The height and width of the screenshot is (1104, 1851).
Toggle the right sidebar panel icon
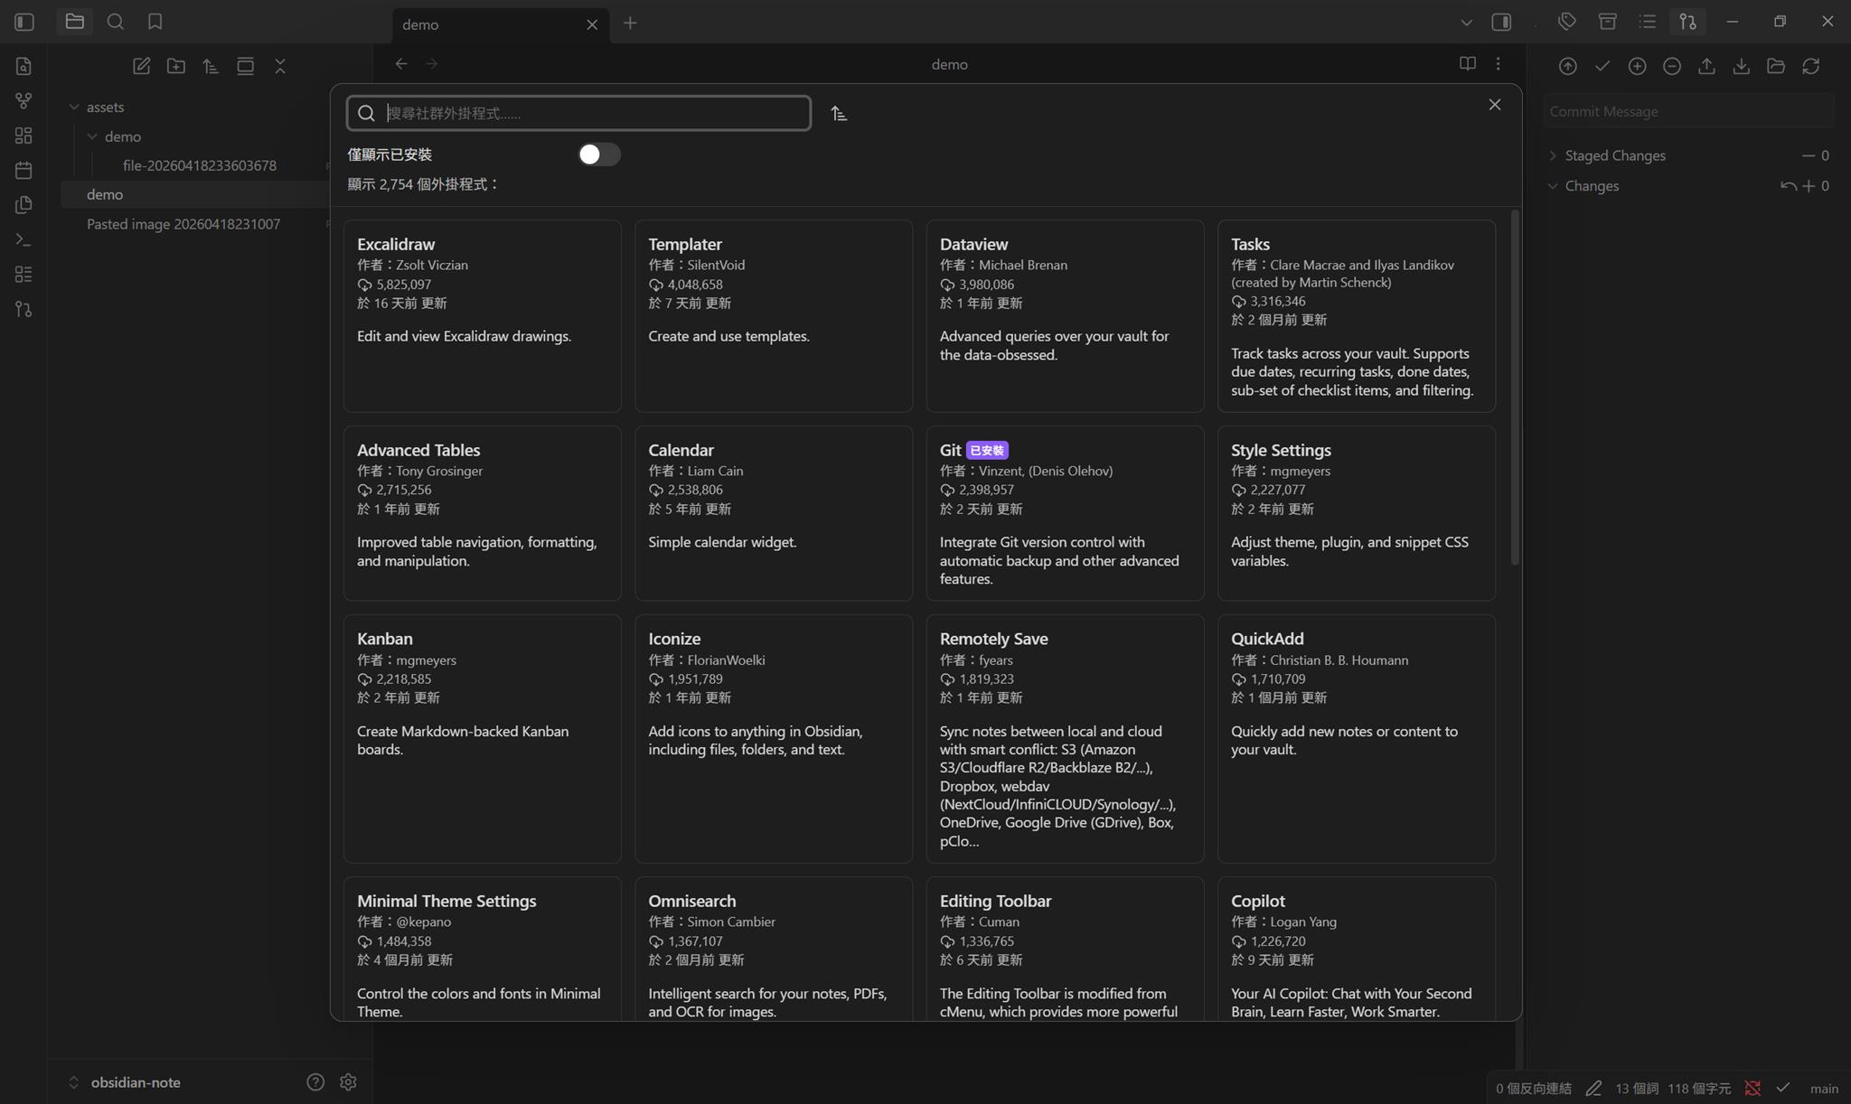click(x=1501, y=22)
